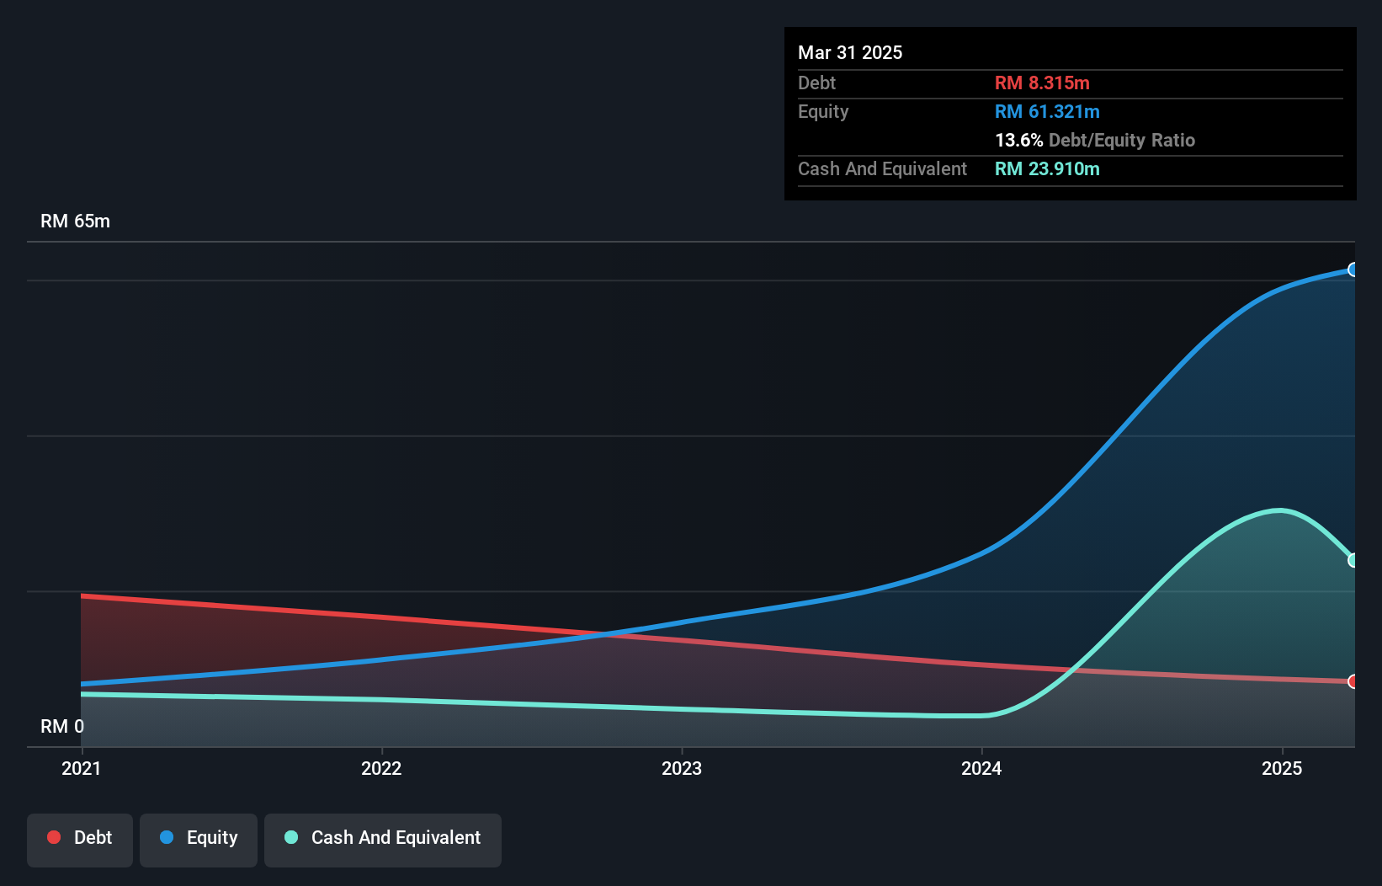
Task: Click the 2024 x-axis label
Action: coord(981,768)
